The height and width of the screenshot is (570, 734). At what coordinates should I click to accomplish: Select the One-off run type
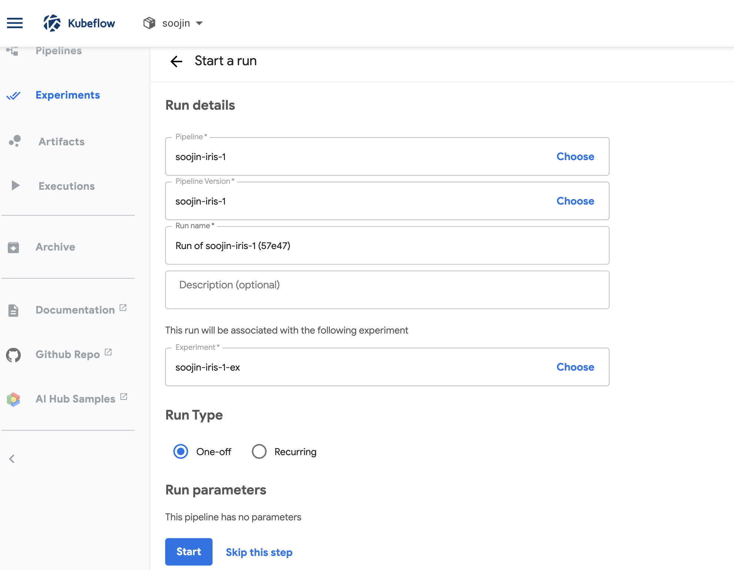[x=181, y=451]
